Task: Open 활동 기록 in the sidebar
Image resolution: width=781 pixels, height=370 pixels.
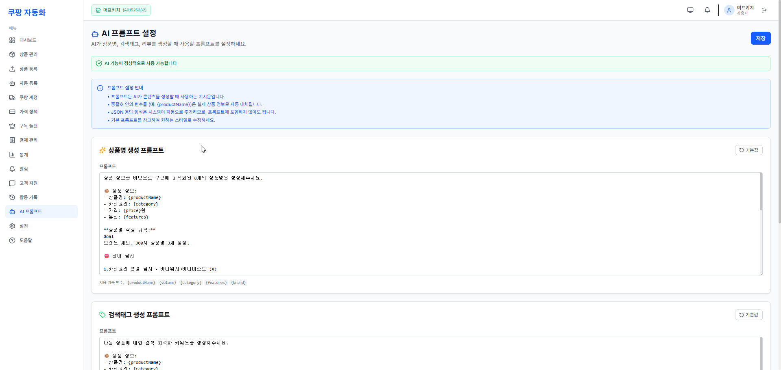Action: click(x=41, y=197)
